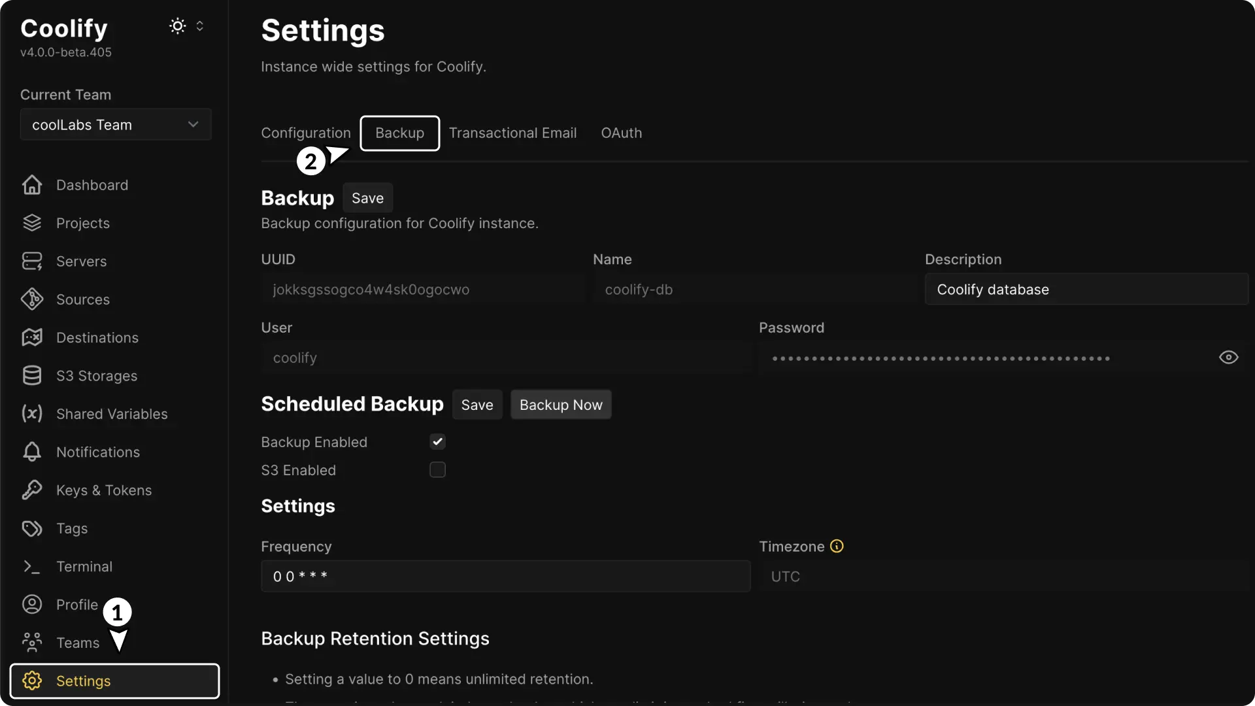Switch to the Transactional Email tab
Screen dimensions: 1255x706
coord(512,133)
